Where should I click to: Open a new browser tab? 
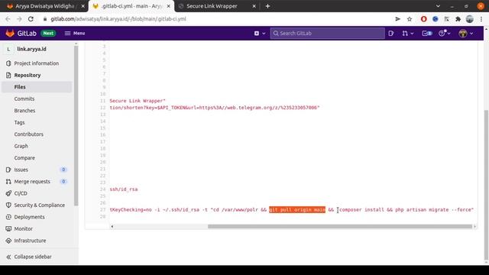point(267,6)
